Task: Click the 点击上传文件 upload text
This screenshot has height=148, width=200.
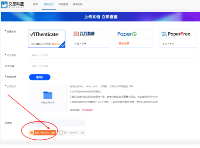Action: [x=48, y=103]
